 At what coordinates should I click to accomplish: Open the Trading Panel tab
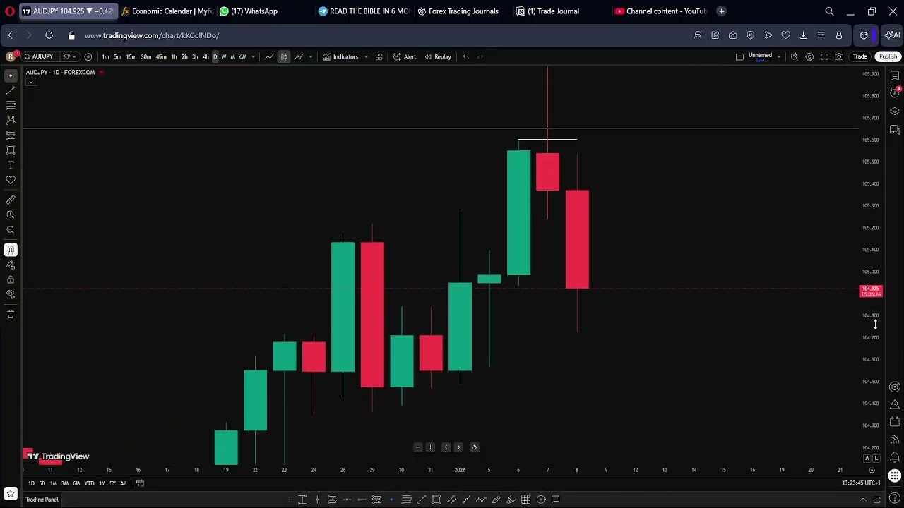(x=42, y=500)
